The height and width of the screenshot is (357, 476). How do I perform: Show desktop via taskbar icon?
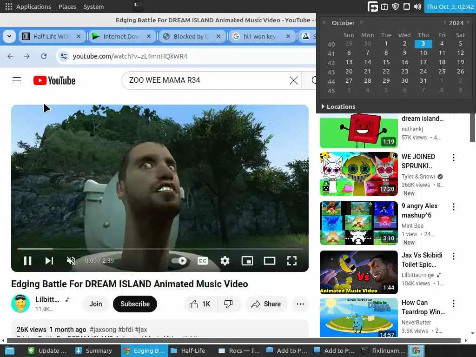pyautogui.click(x=9, y=350)
